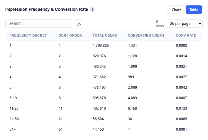Click total users value 820,976
208x140 pixels.
[99, 56]
